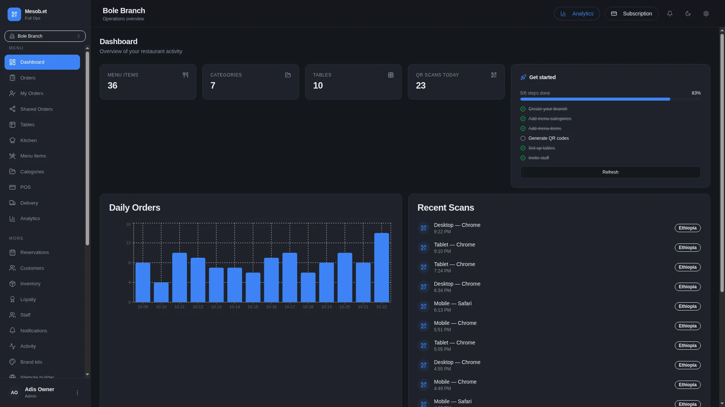Viewport: 725px width, 407px height.
Task: Open Shared Orders in sidebar
Action: (42, 109)
